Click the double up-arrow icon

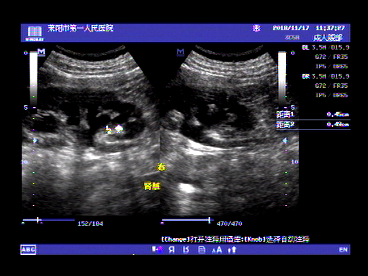coord(232,250)
